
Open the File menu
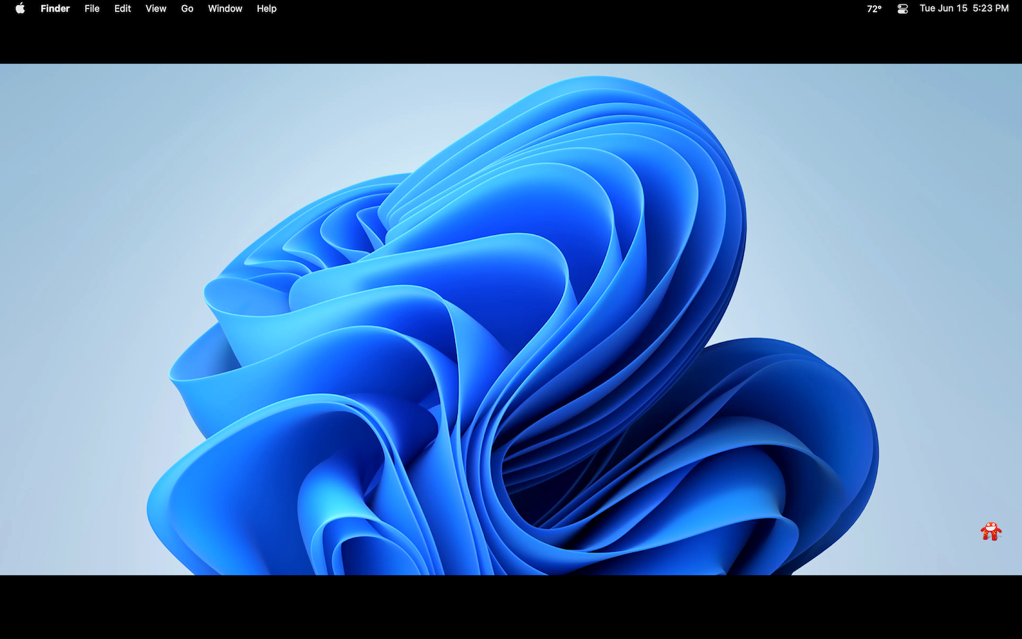pos(92,9)
